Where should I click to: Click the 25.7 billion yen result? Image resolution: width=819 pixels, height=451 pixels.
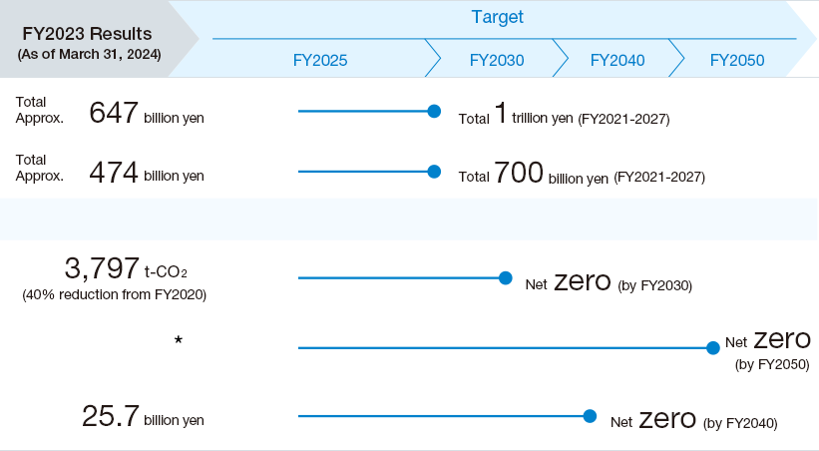(143, 416)
